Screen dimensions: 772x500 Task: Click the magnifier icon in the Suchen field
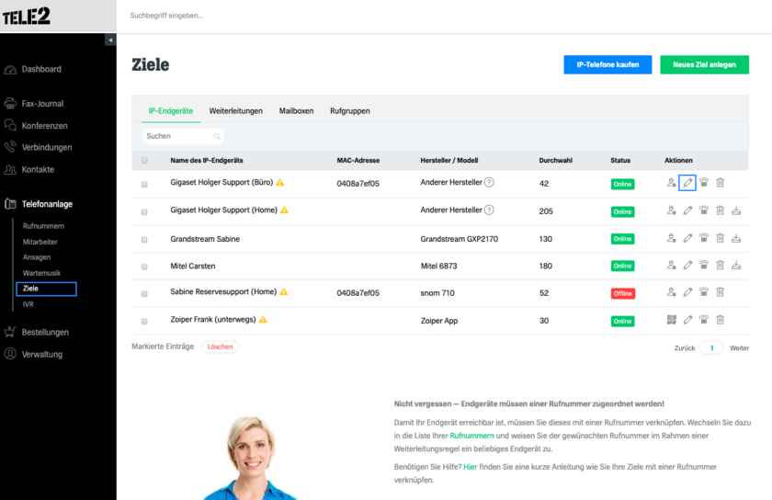pyautogui.click(x=217, y=136)
